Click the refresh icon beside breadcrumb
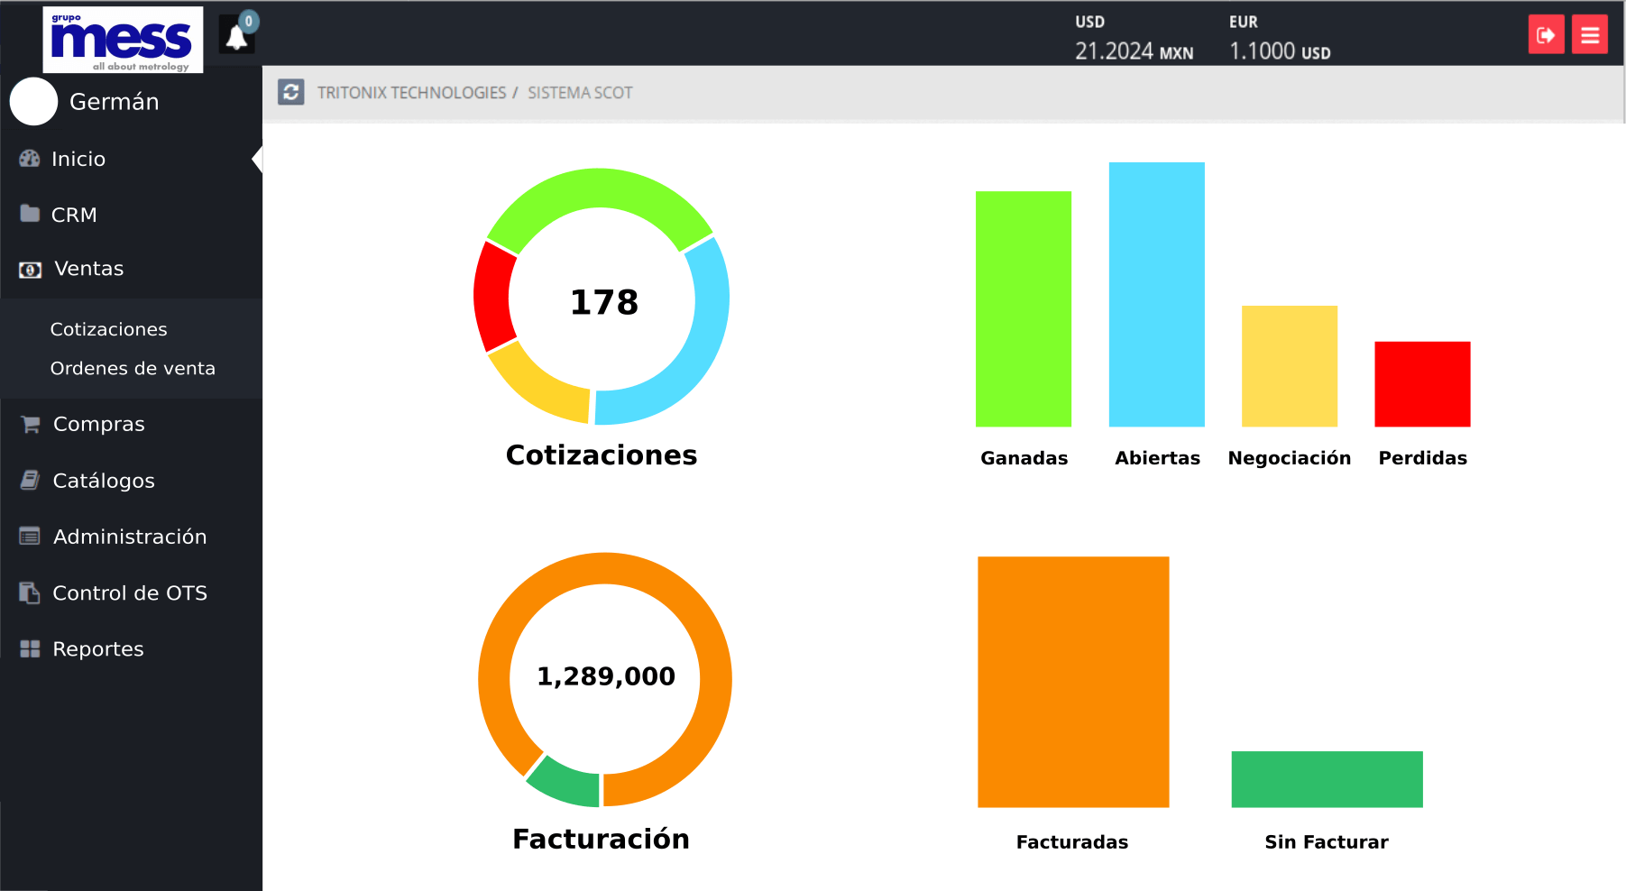This screenshot has width=1626, height=891. point(290,92)
